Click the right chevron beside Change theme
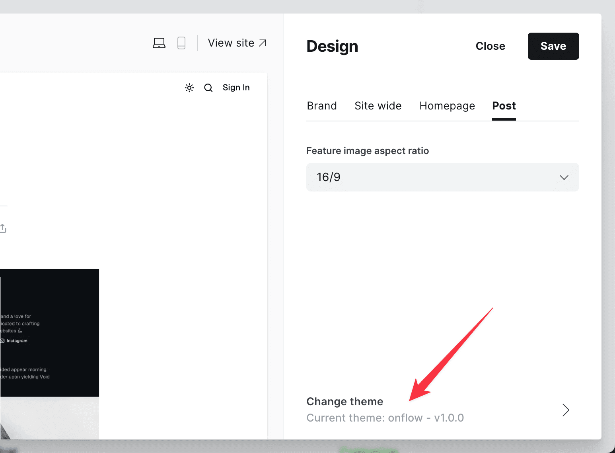615x453 pixels. [566, 410]
